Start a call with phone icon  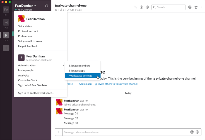point(136,7)
